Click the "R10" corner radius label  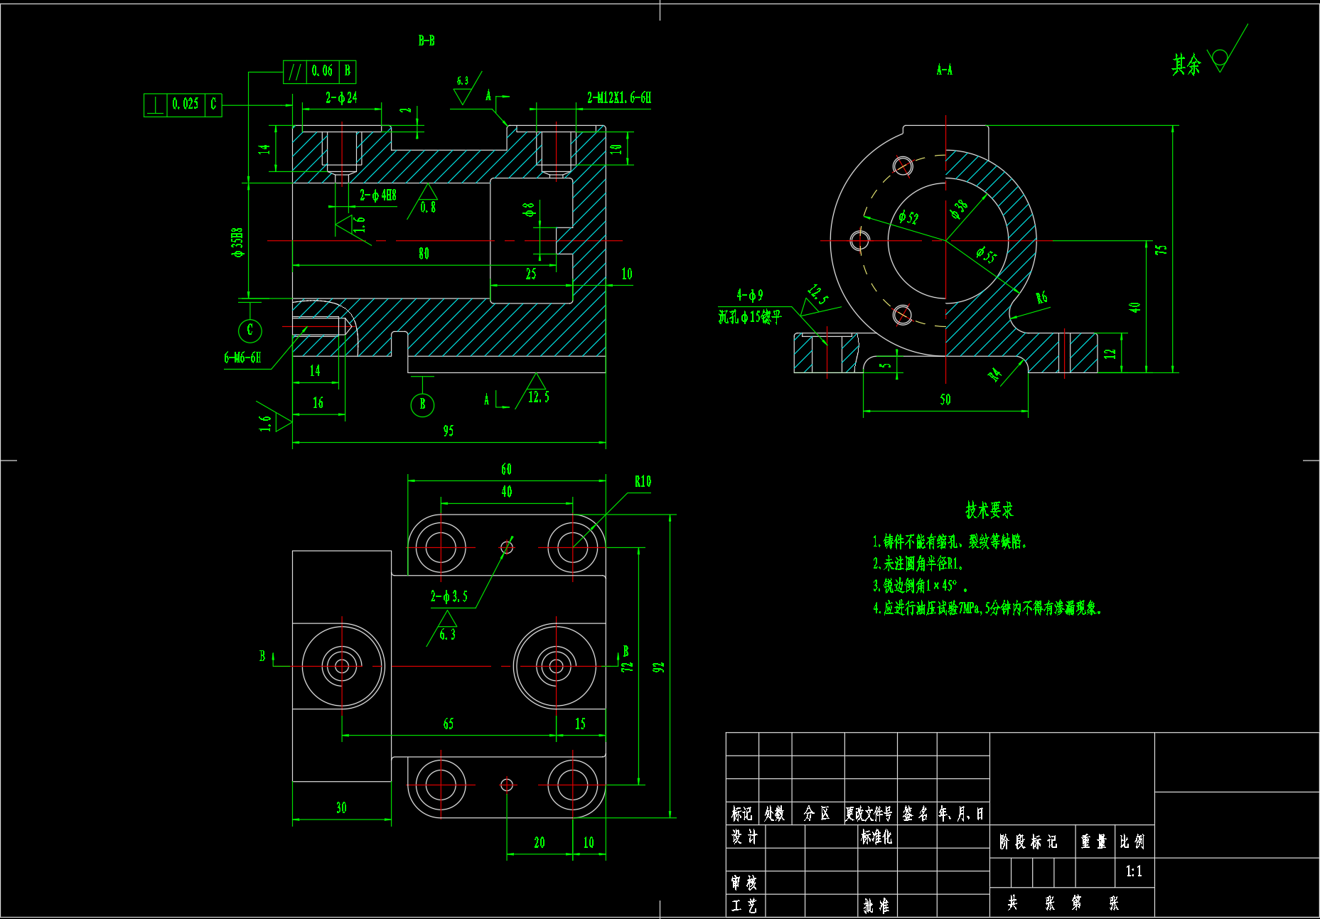pyautogui.click(x=643, y=482)
